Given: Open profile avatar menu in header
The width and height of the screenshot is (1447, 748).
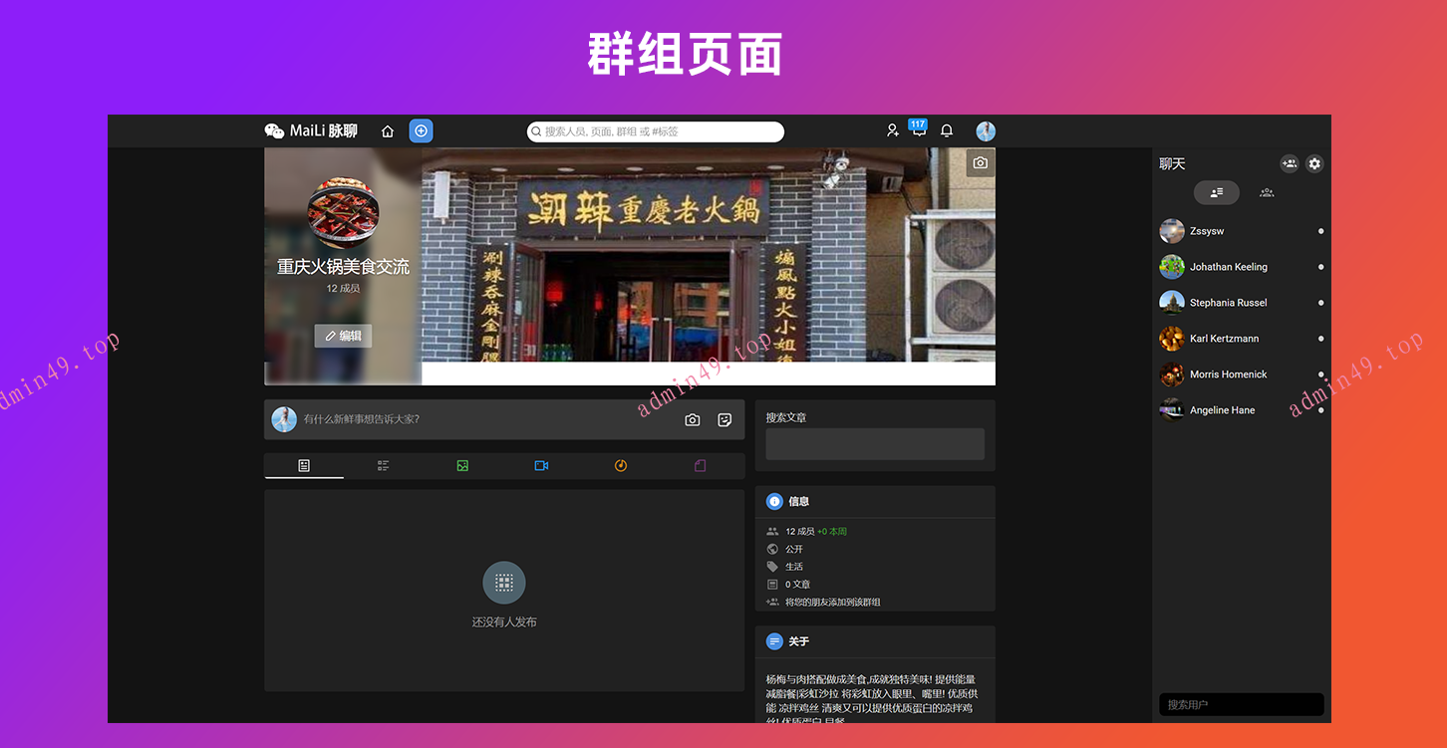Looking at the screenshot, I should [x=986, y=131].
